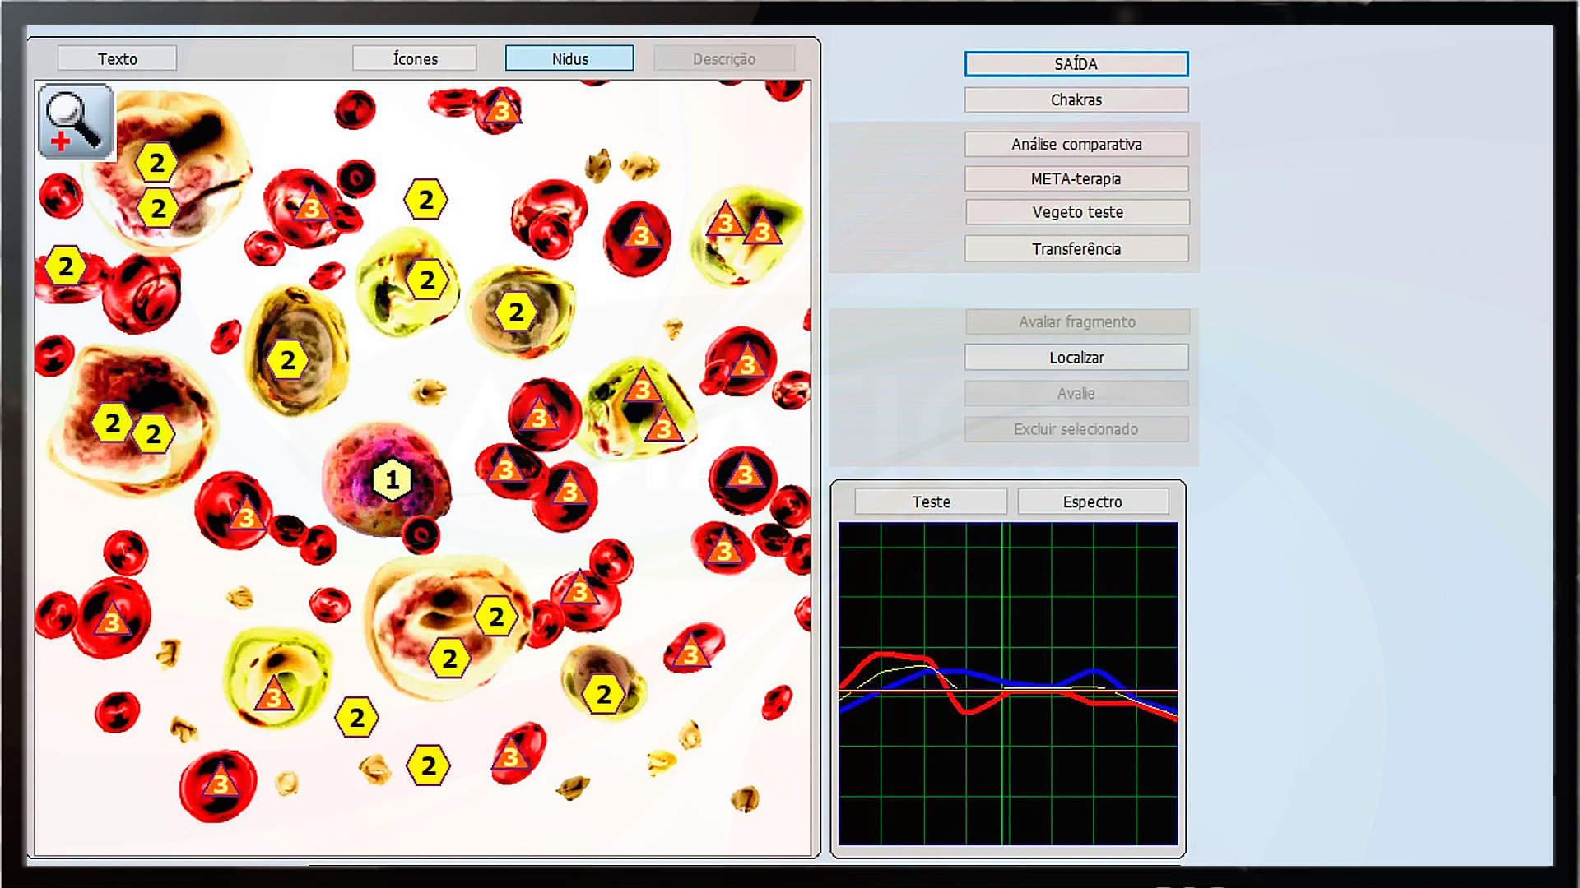Viewport: 1580px width, 888px height.
Task: Click the magnifier zoom-in icon
Action: pyautogui.click(x=76, y=122)
